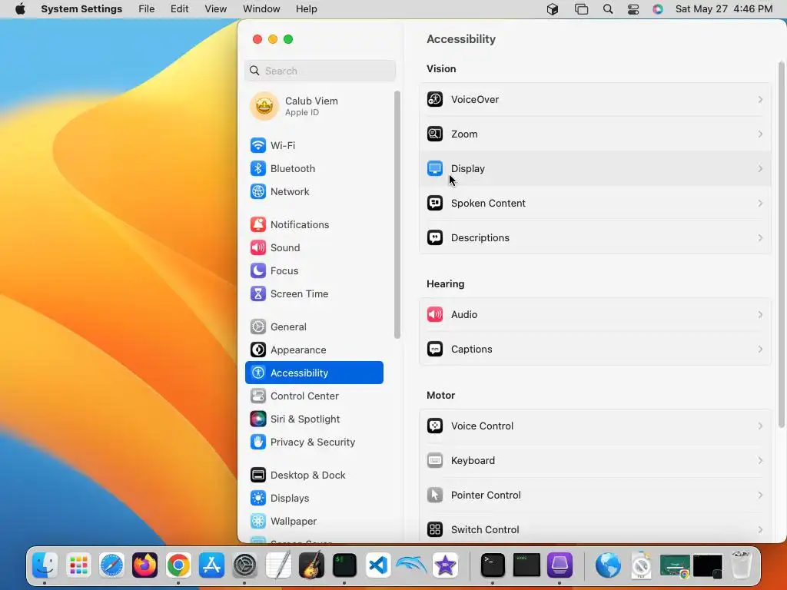
Task: Select Wallpaper in the sidebar
Action: (x=314, y=522)
